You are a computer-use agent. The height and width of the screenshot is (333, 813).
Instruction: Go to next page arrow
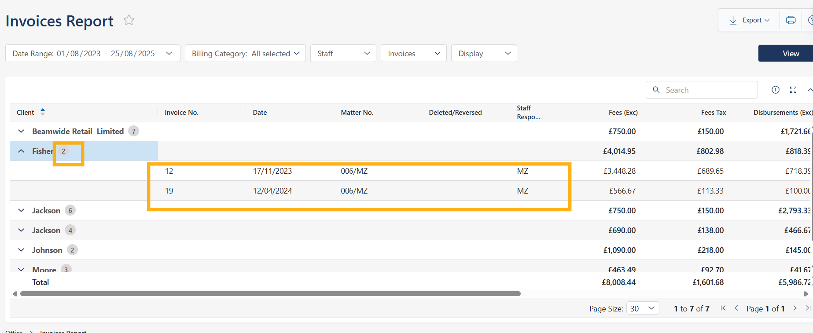pyautogui.click(x=795, y=308)
